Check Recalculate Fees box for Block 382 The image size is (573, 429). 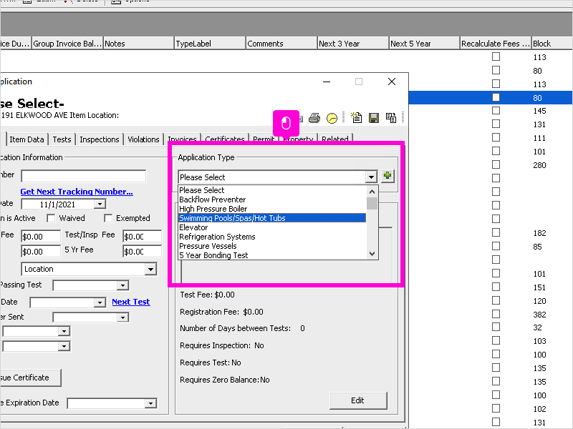tap(496, 314)
